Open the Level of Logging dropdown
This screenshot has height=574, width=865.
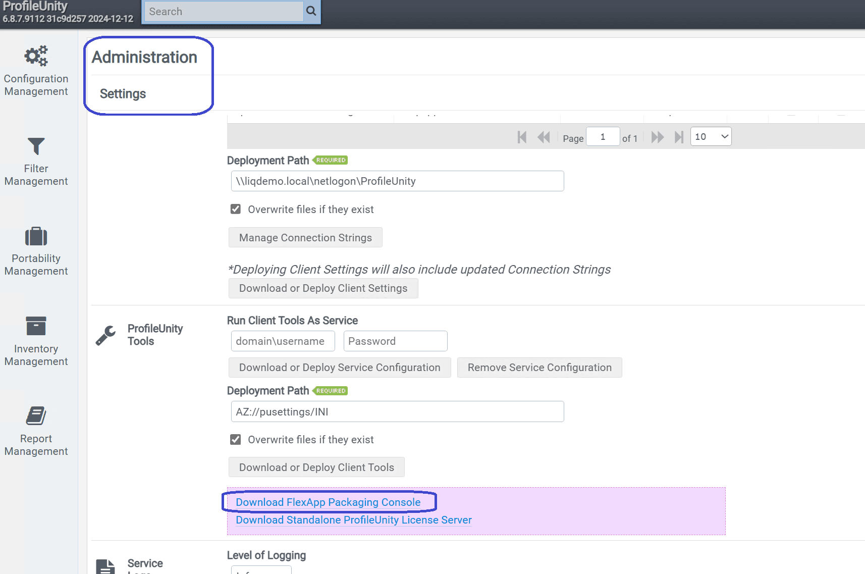[261, 570]
